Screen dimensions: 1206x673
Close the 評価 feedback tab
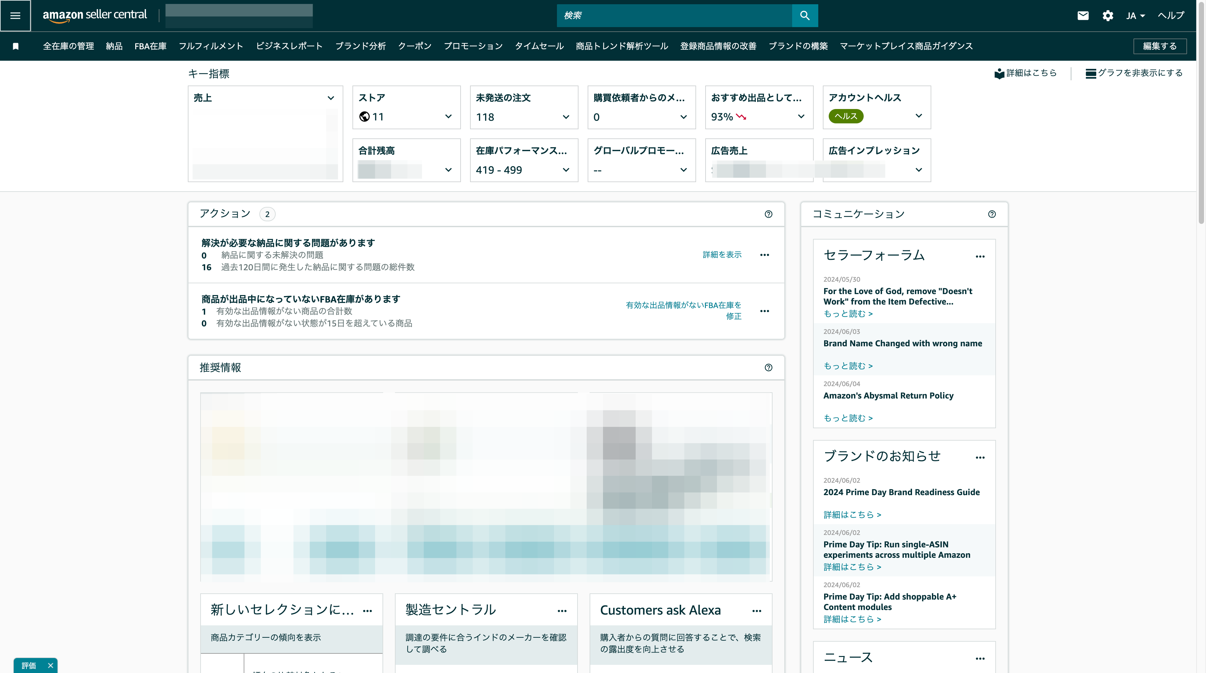[x=51, y=665]
